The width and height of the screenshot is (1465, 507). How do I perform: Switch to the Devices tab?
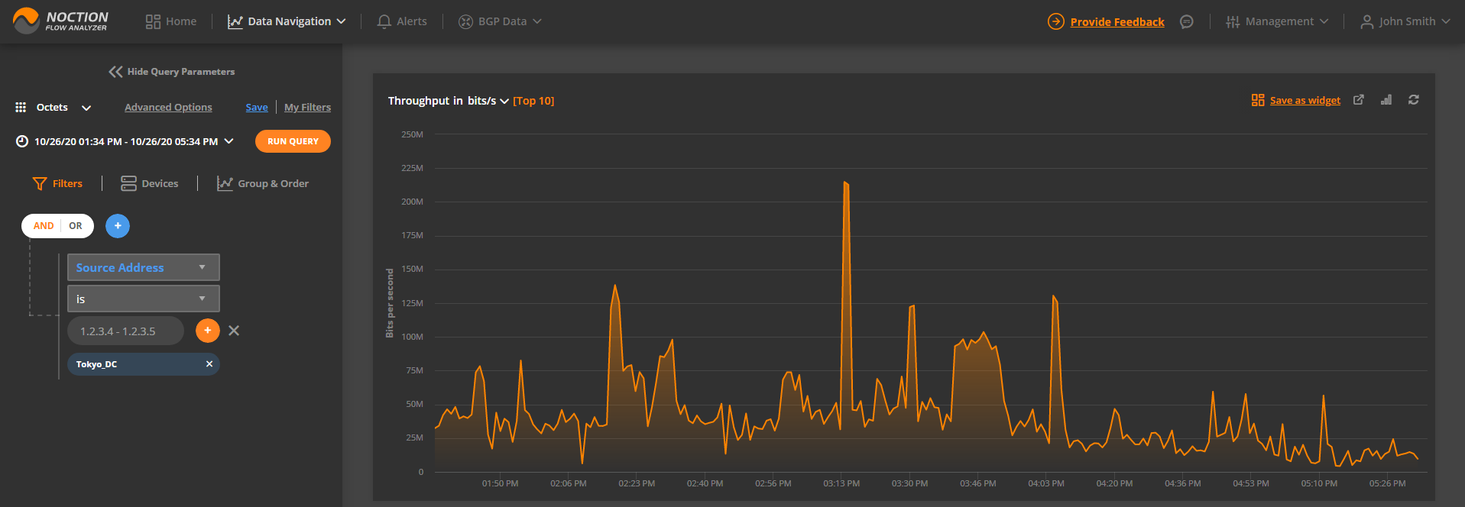150,183
